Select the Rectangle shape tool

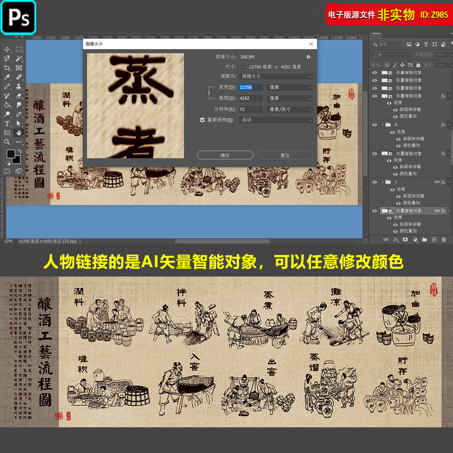pos(7,133)
